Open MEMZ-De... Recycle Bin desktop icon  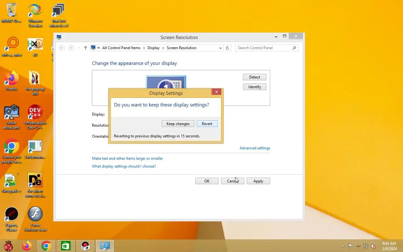click(12, 13)
